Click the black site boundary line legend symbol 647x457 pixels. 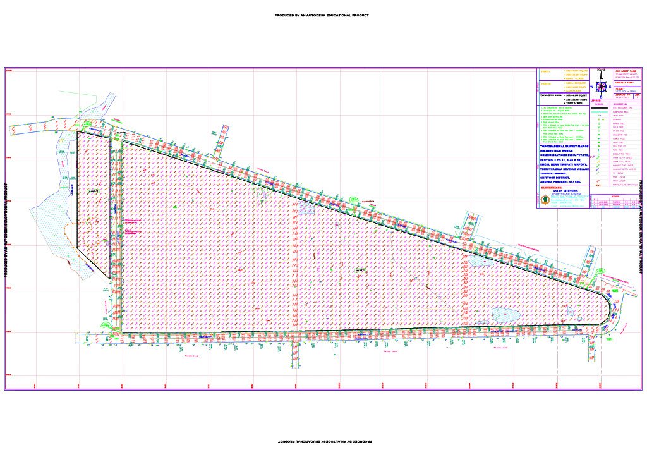tap(601, 109)
